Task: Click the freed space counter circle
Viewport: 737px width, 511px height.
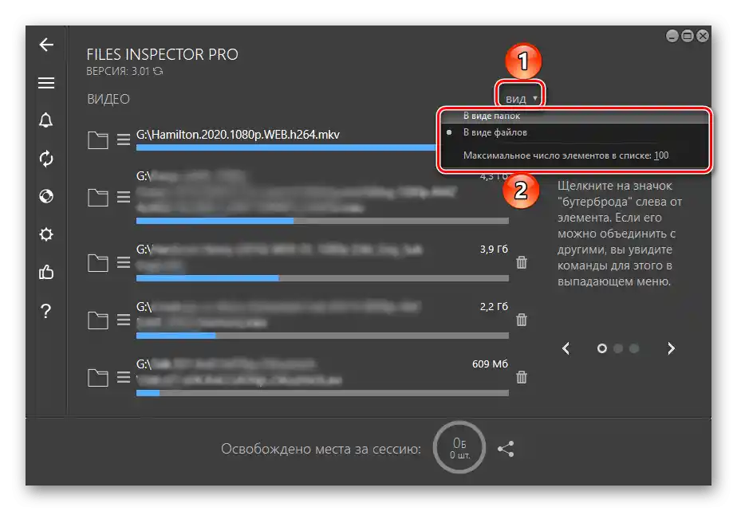Action: tap(459, 447)
